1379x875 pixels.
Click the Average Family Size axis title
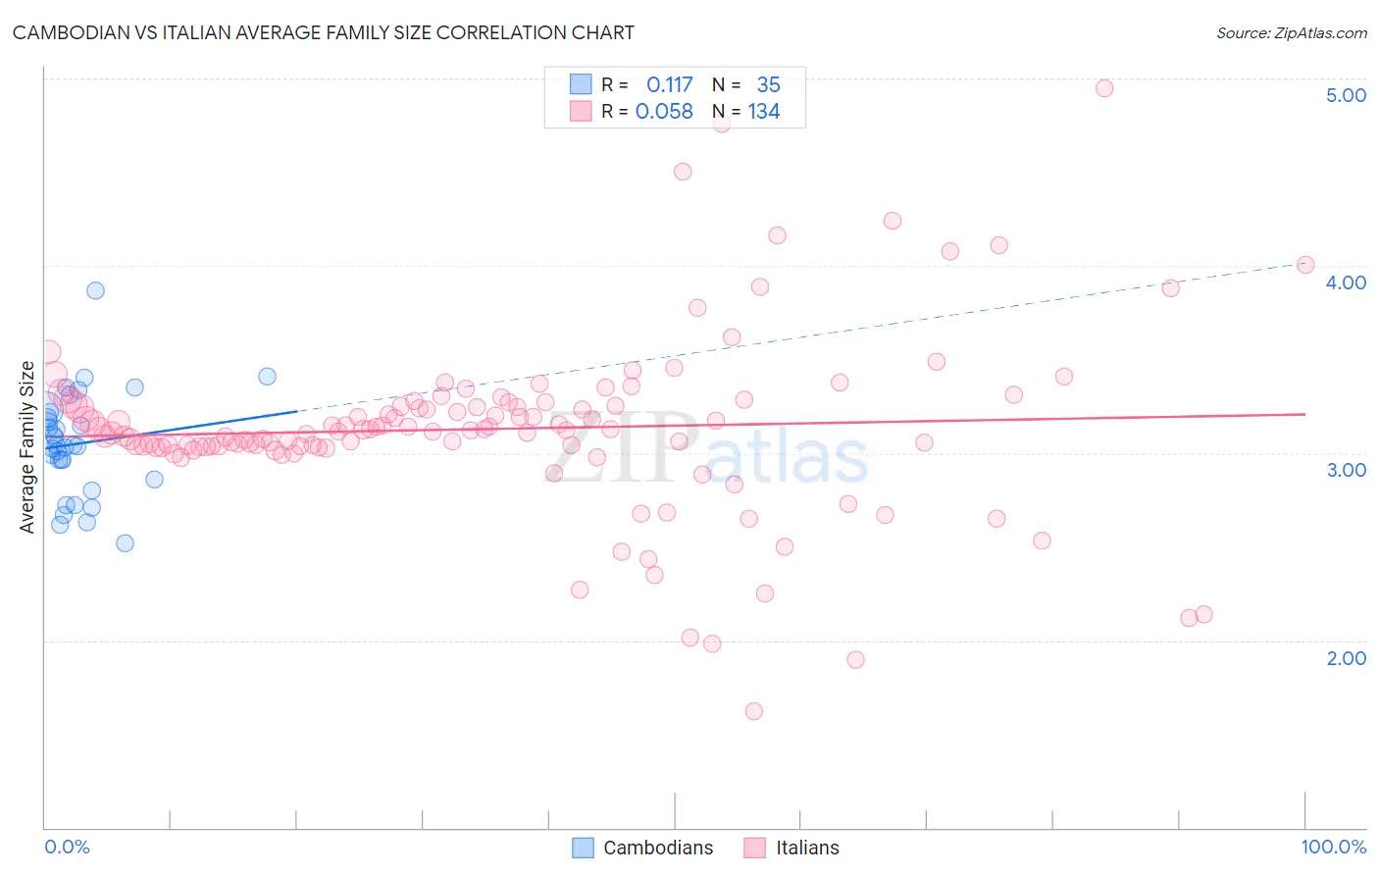click(27, 447)
